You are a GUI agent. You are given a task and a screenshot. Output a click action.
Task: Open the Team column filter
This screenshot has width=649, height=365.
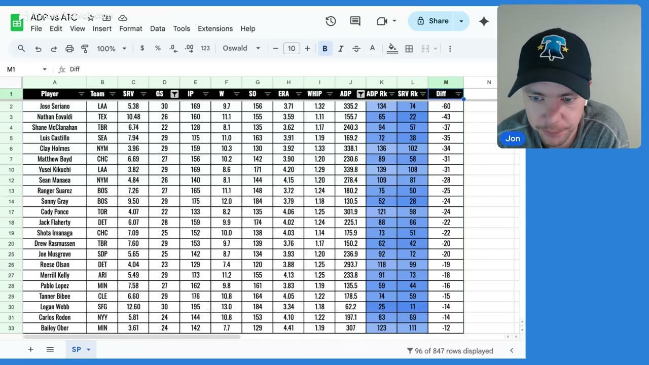[112, 94]
